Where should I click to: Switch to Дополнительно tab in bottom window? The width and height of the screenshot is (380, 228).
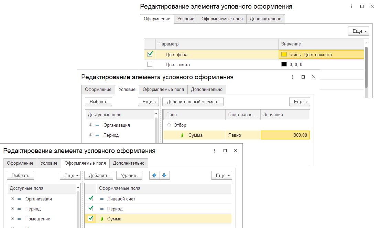(129, 163)
